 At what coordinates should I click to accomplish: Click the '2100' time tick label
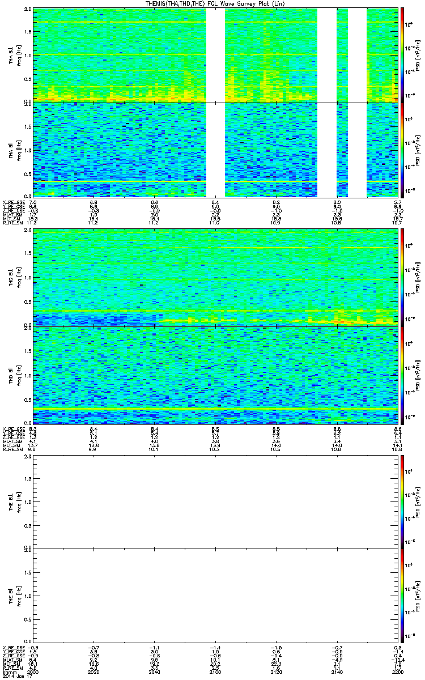click(215, 671)
